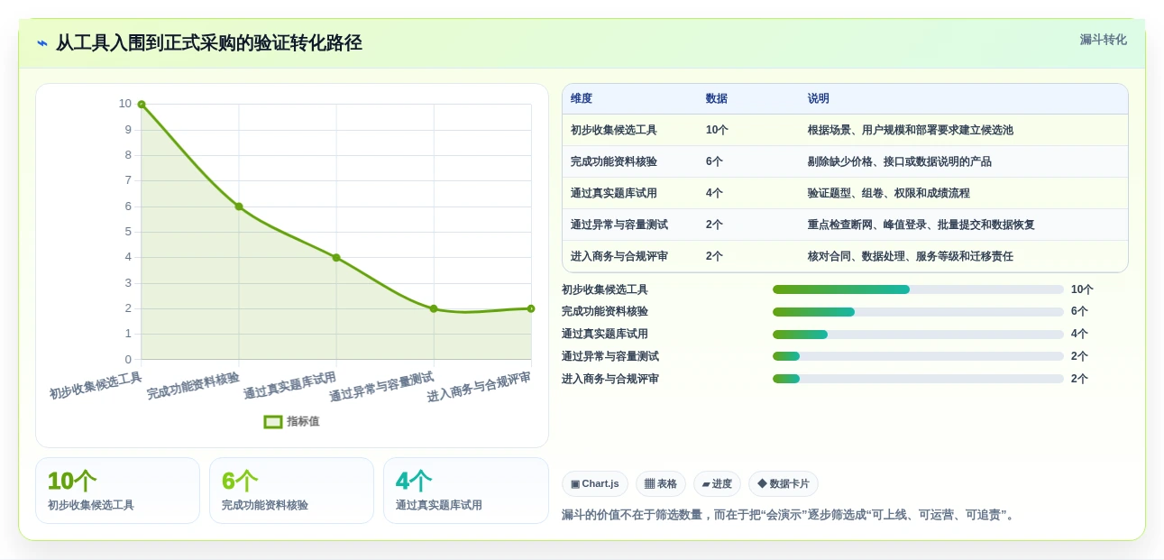Click the chart point at value 4
The height and width of the screenshot is (560, 1164).
336,258
